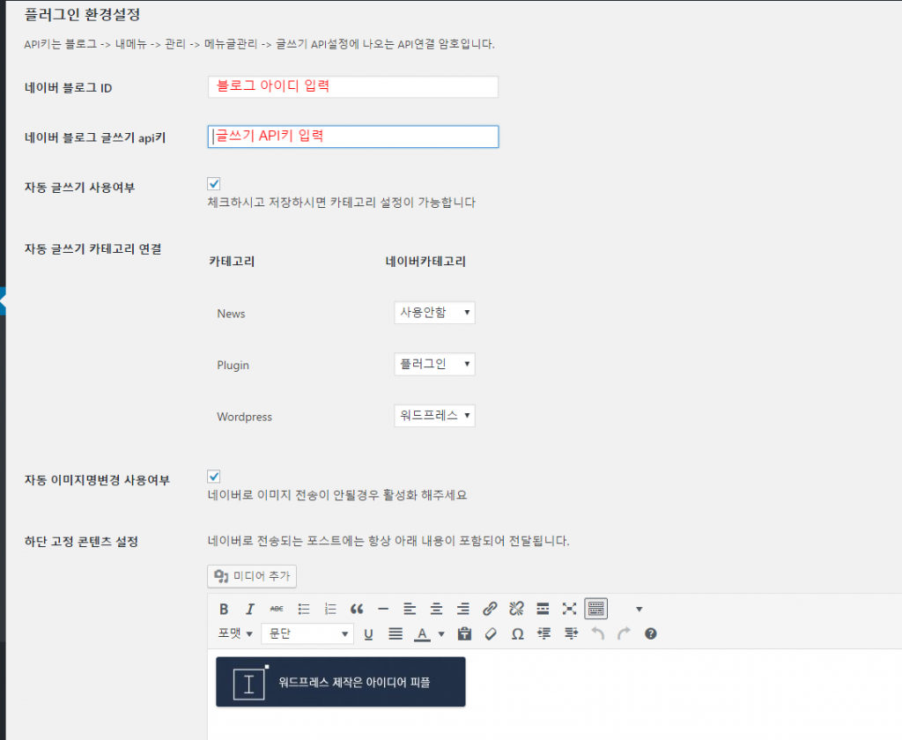Apply italic formatting in editor
Image resolution: width=902 pixels, height=740 pixels.
(249, 609)
